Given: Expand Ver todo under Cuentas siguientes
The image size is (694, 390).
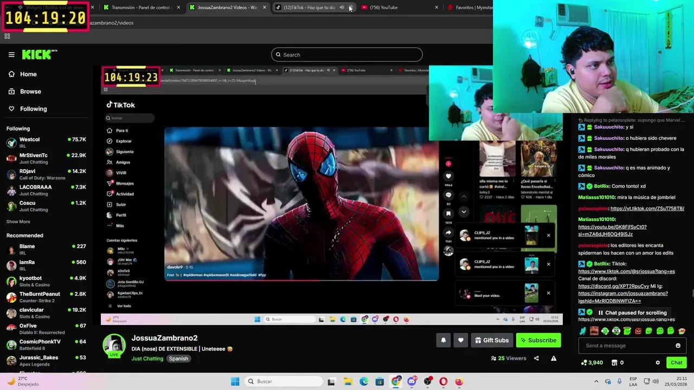Looking at the screenshot, I should 125,305.
